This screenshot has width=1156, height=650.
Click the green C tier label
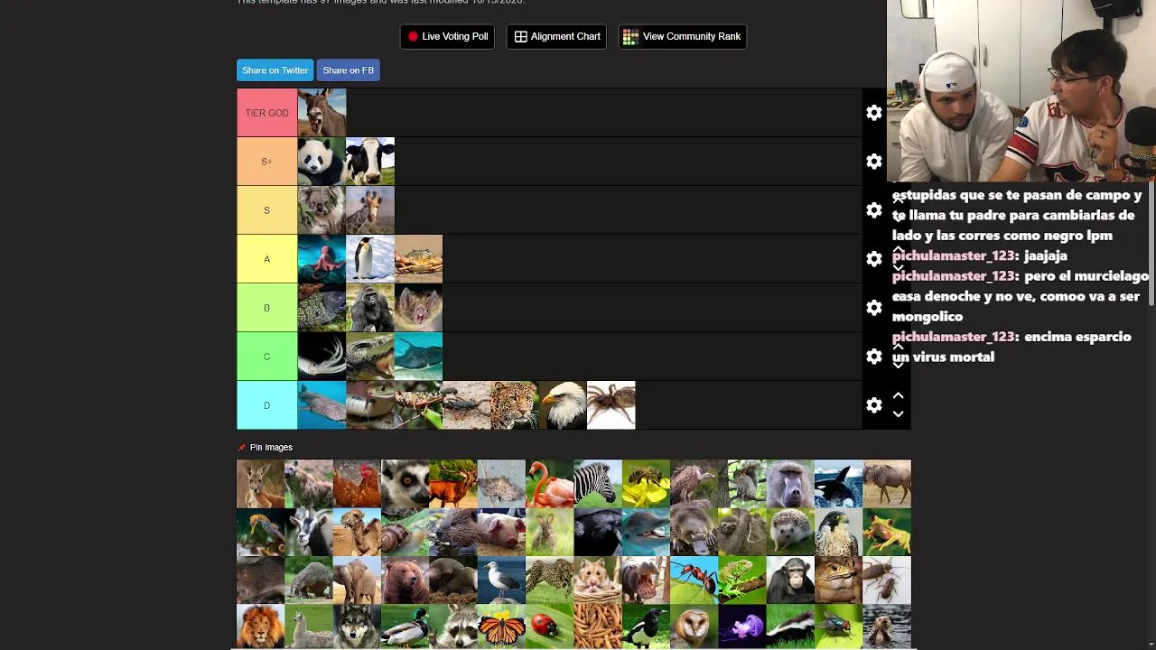point(266,357)
